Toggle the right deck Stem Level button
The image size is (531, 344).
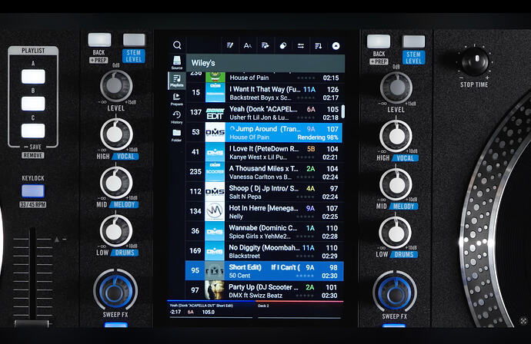click(413, 41)
